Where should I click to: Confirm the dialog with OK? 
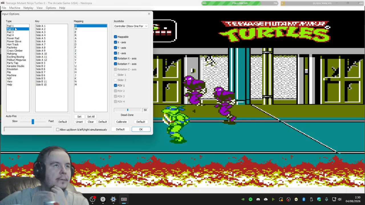click(x=141, y=130)
